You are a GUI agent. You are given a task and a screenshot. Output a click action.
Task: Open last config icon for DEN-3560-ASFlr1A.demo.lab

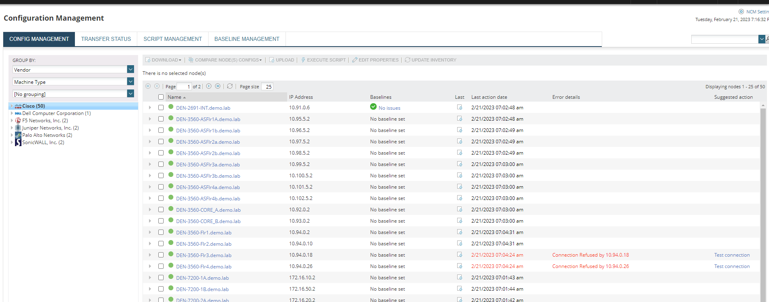click(460, 119)
